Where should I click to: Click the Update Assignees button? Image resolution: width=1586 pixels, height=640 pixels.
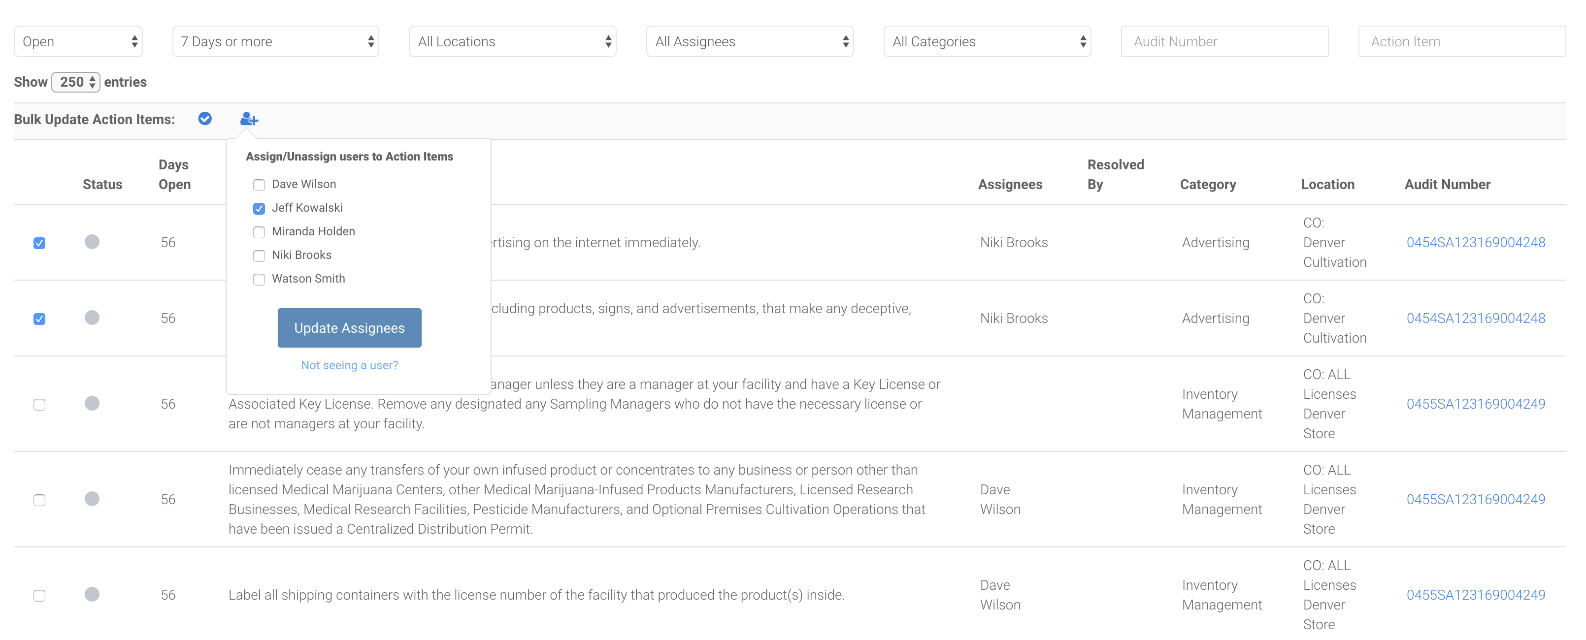click(x=349, y=328)
